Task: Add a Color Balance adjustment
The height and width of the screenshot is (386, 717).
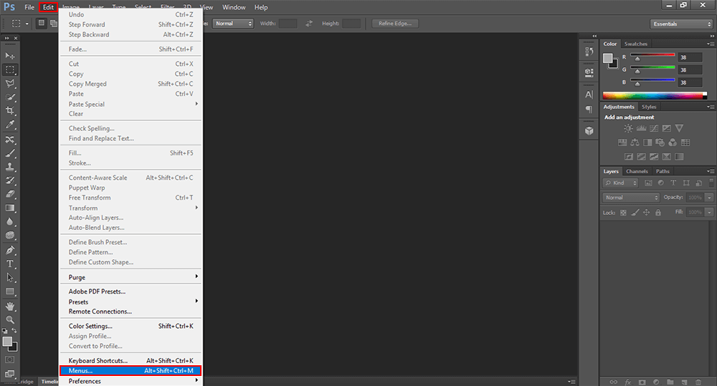Action: pos(635,143)
